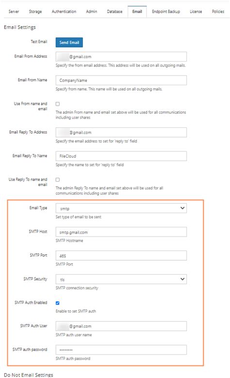
Task: Open the Authentication tab
Action: (x=64, y=12)
